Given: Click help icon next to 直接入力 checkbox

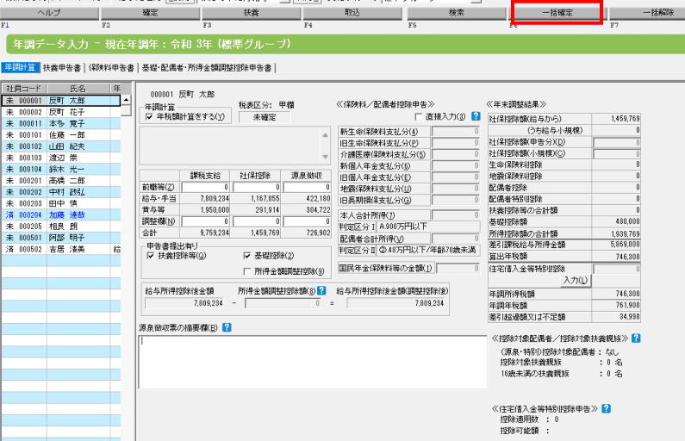Looking at the screenshot, I should tap(476, 115).
